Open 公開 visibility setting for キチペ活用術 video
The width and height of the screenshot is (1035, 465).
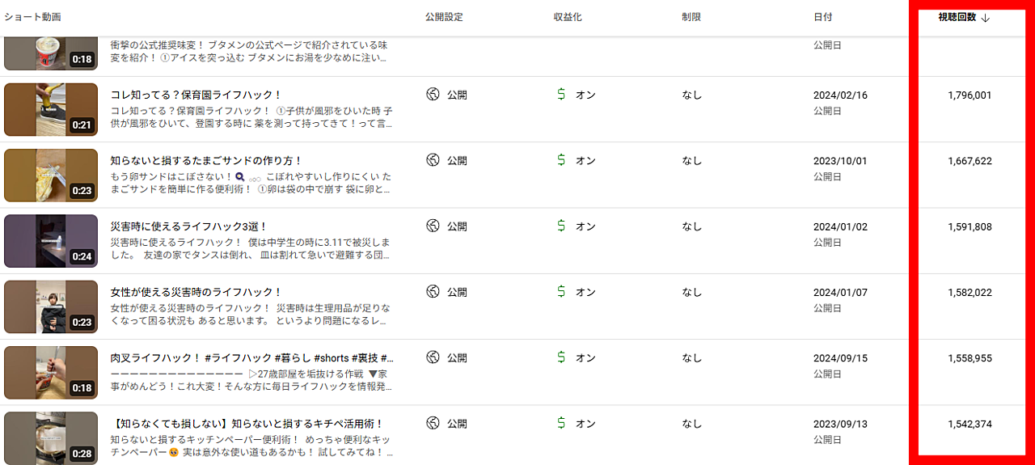[457, 423]
